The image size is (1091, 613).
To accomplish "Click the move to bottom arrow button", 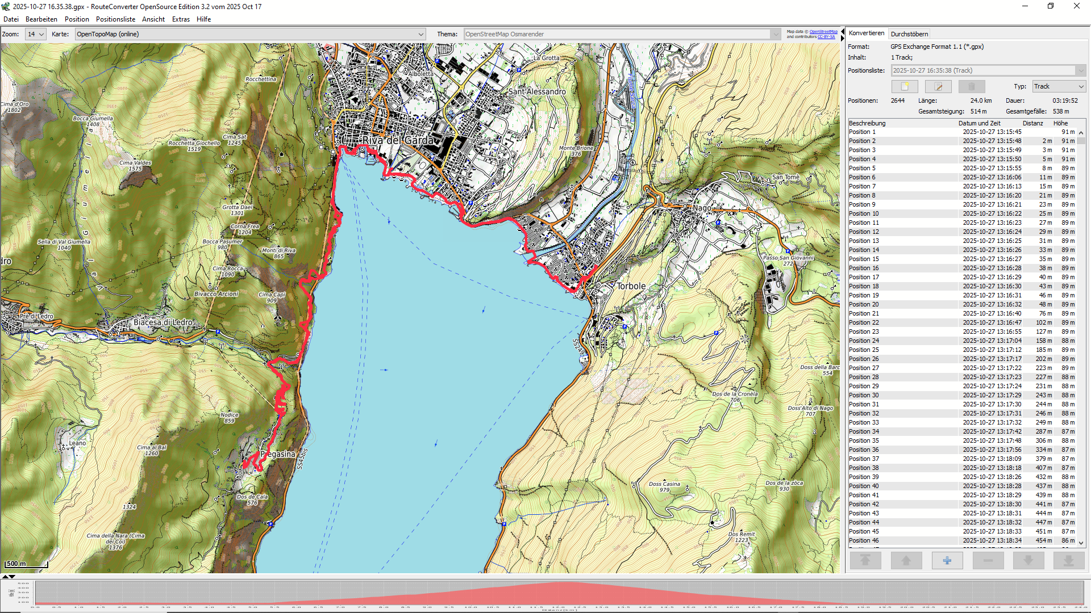I will point(1069,561).
